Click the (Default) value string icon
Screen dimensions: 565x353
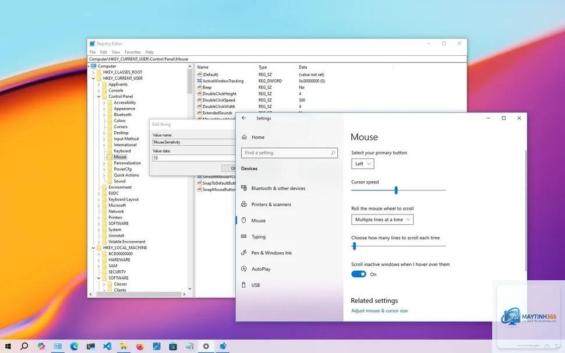199,75
